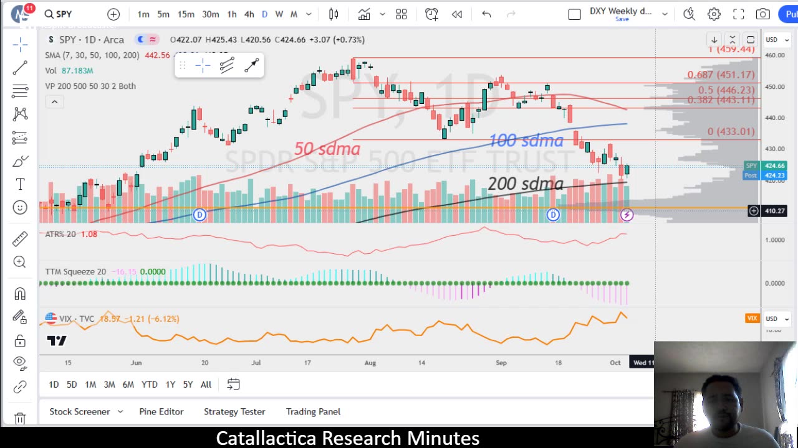Enter fullscreen mode
Image resolution: width=798 pixels, height=448 pixels.
739,14
